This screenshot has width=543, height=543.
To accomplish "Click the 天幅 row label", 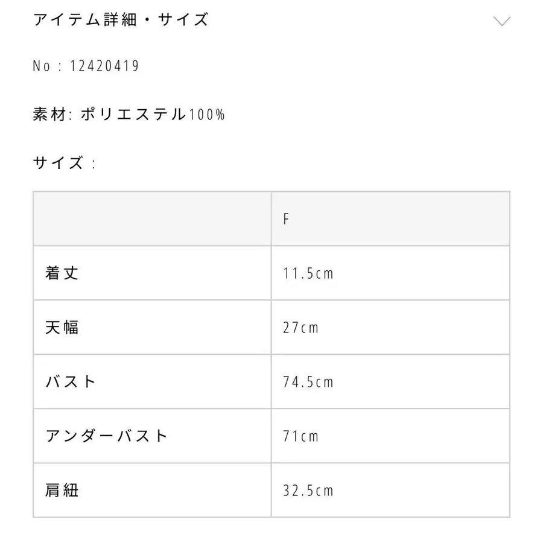I will point(62,328).
